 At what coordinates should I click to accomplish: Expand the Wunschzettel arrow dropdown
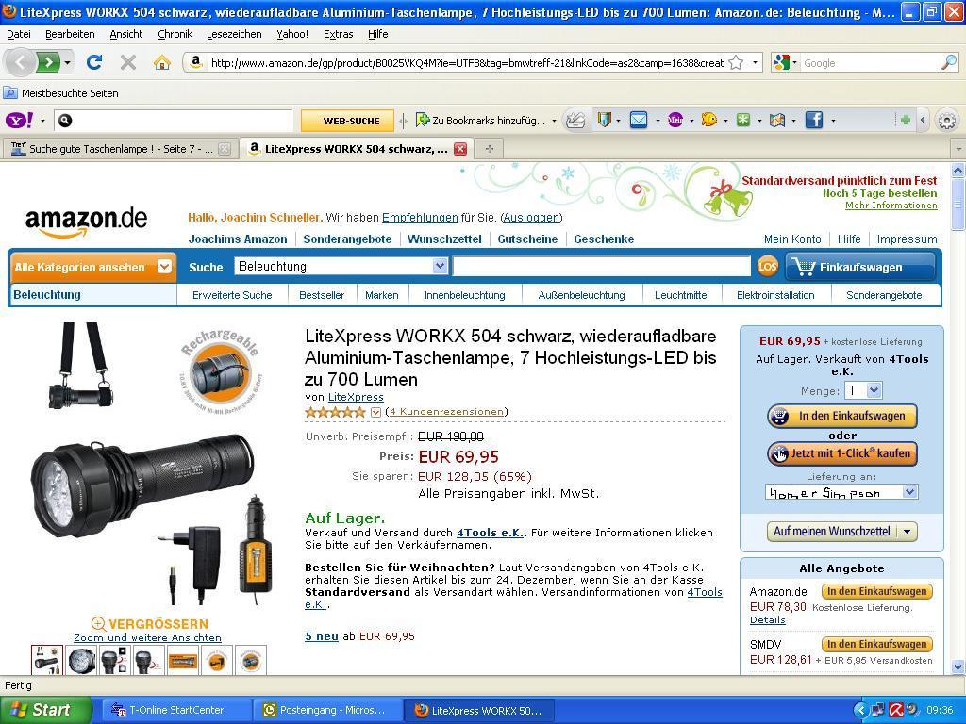[907, 532]
